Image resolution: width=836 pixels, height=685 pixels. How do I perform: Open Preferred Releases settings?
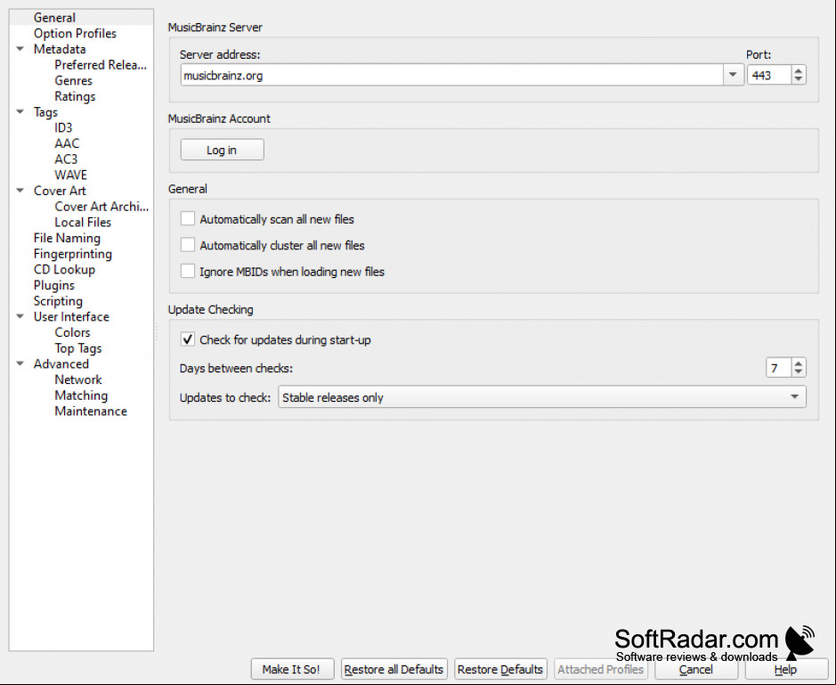pyautogui.click(x=101, y=64)
